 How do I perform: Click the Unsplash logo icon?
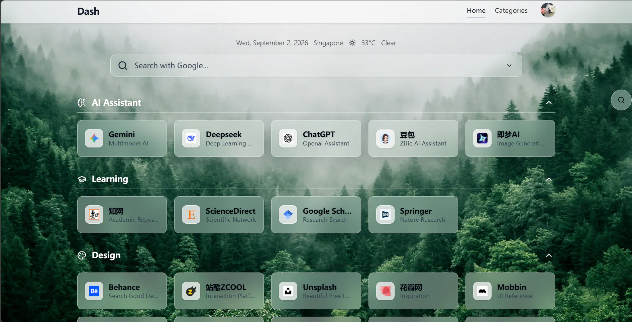[x=288, y=291]
